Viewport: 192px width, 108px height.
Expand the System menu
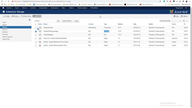click(x=10, y=8)
